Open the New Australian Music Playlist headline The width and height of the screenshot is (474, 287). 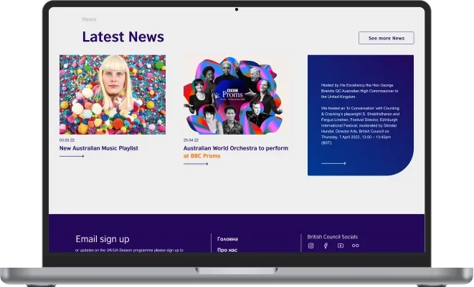tap(99, 148)
